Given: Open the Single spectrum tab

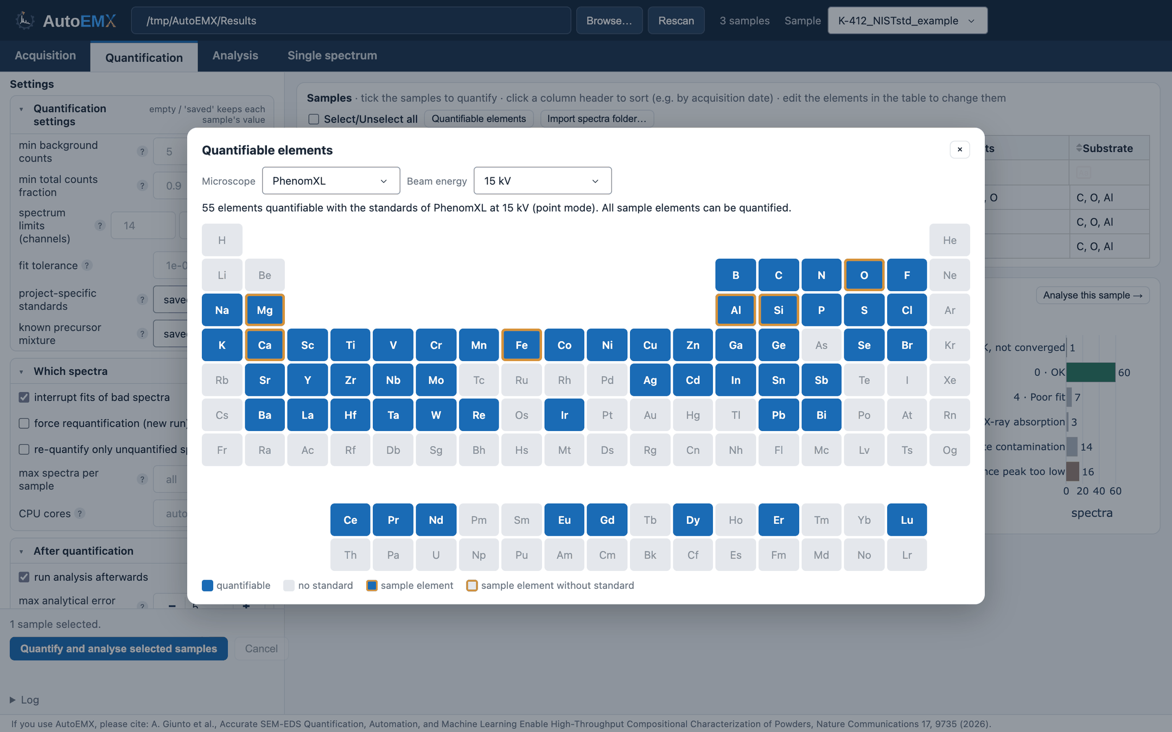Looking at the screenshot, I should pos(332,56).
